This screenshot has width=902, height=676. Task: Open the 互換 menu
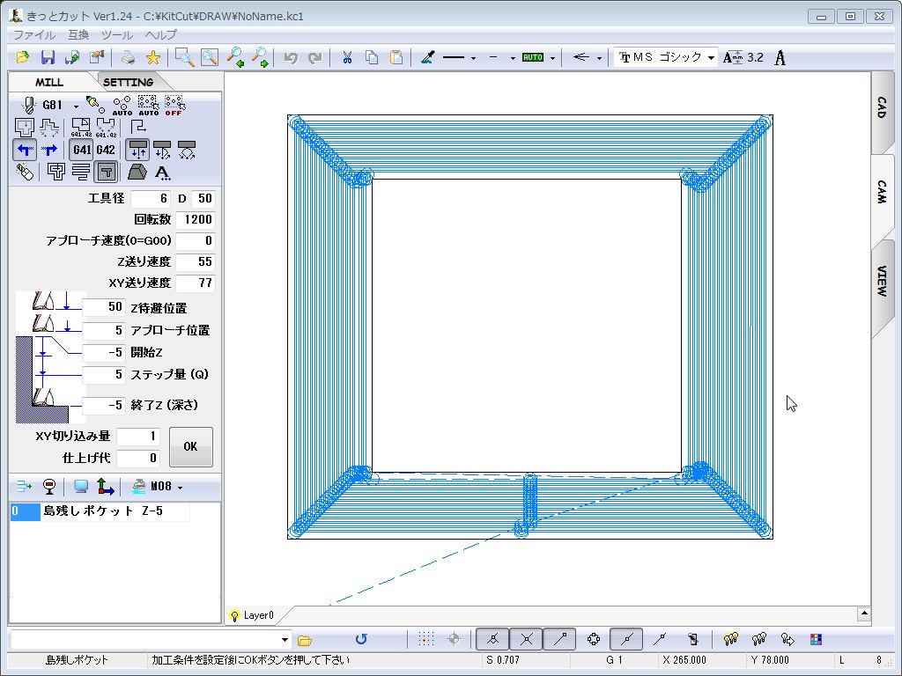click(78, 34)
